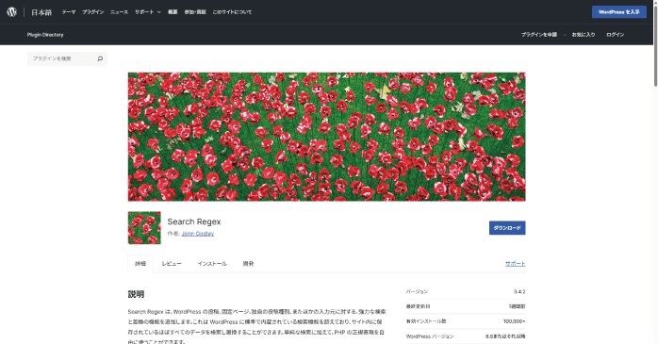Open the お気に入り link

[x=584, y=35]
